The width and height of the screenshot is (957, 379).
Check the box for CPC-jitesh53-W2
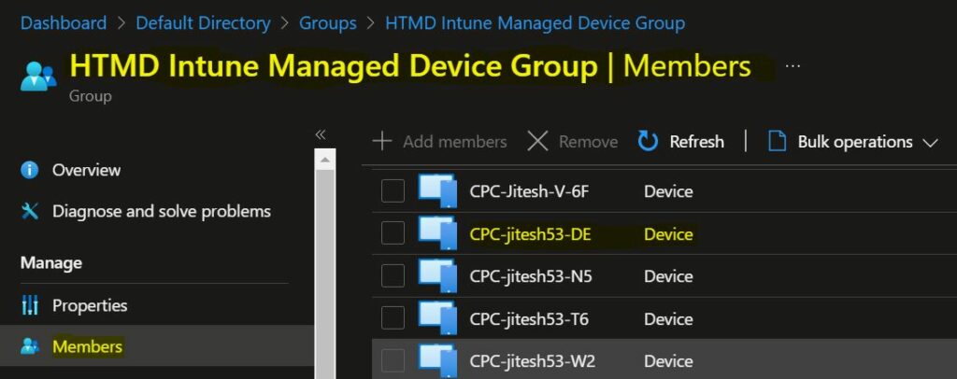pyautogui.click(x=393, y=360)
